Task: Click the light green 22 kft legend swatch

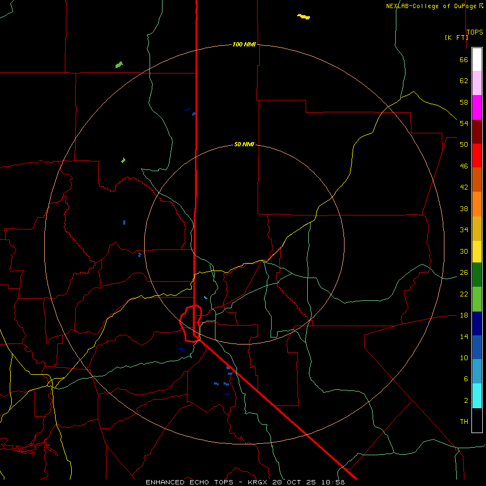Action: [477, 299]
